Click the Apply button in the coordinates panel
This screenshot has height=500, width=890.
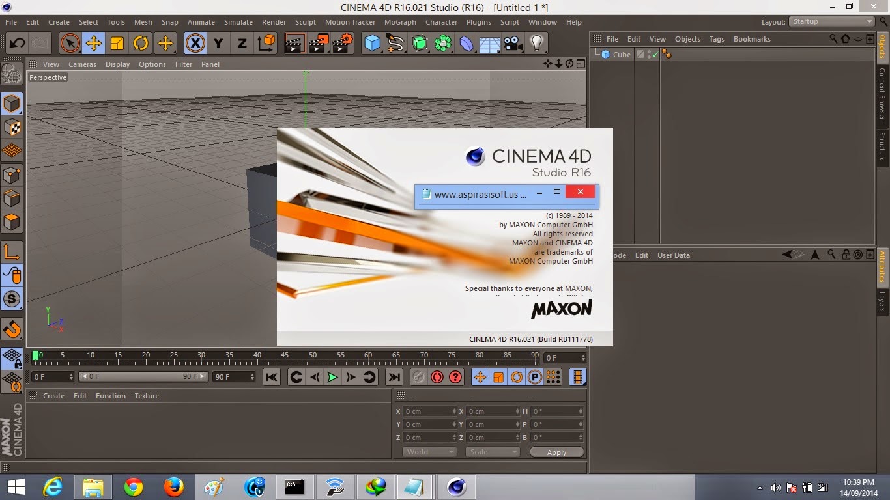556,451
